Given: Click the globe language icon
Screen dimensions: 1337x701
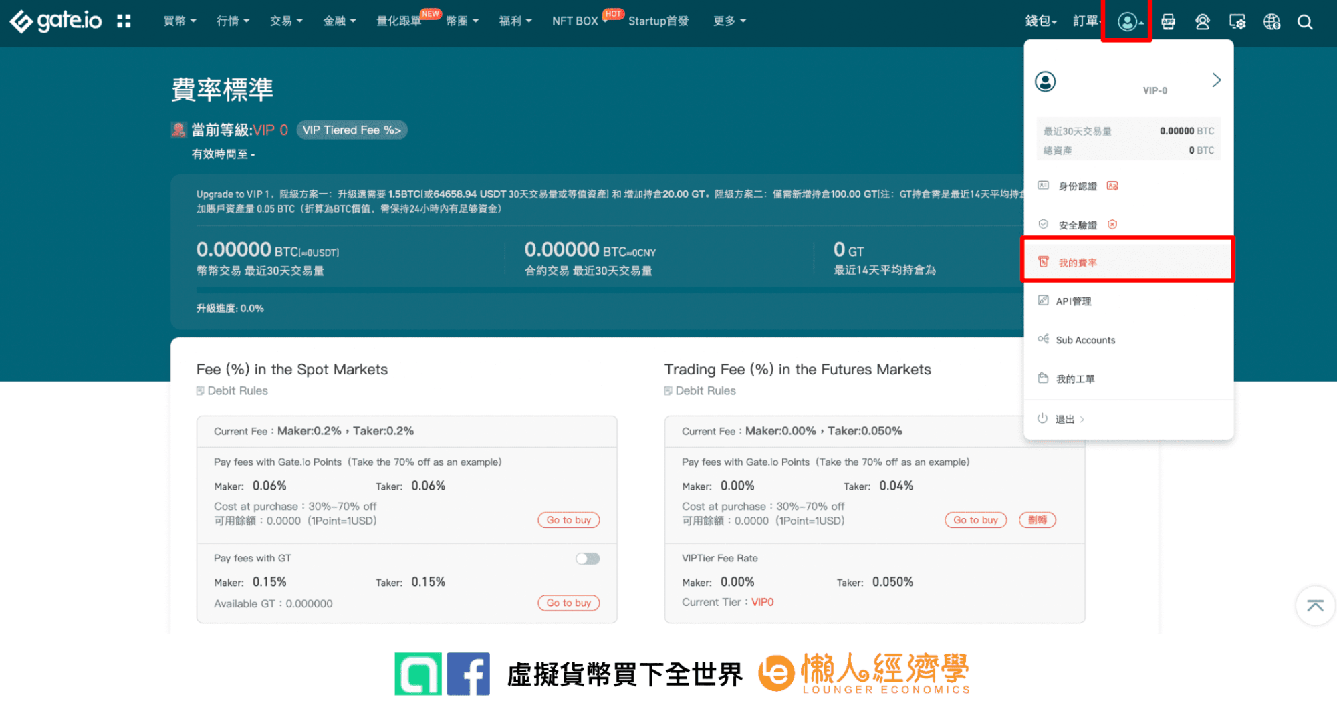Looking at the screenshot, I should (1271, 22).
